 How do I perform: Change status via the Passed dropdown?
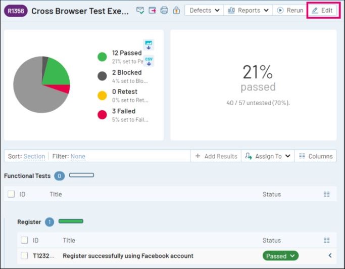(280, 256)
